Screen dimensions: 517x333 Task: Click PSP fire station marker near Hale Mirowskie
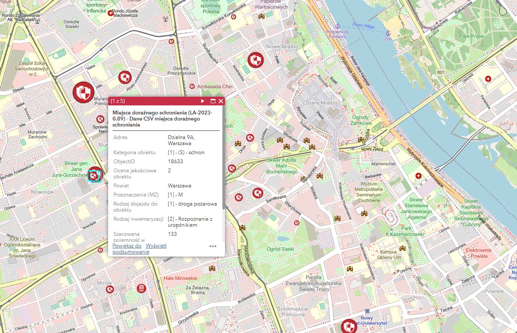pos(141,289)
